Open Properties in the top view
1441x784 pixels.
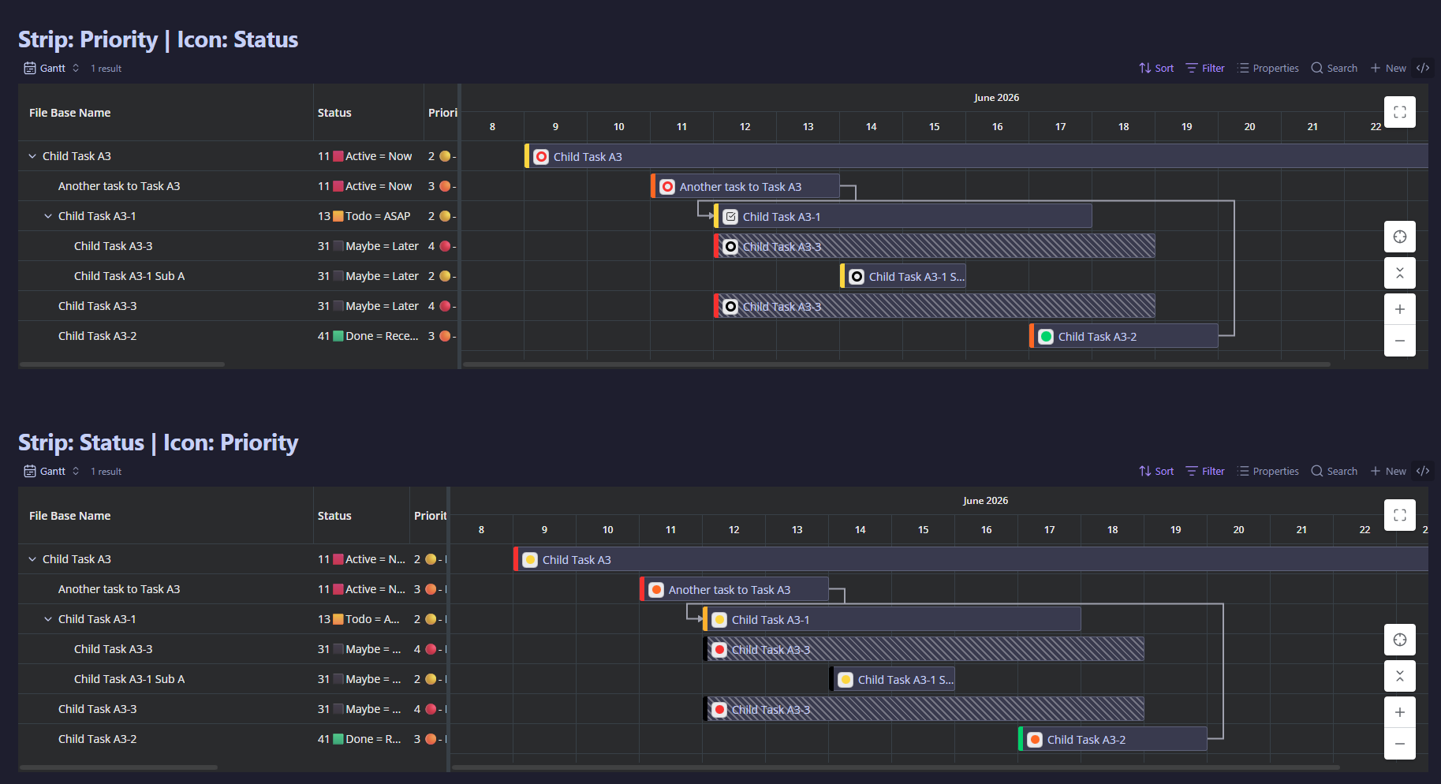tap(1268, 68)
